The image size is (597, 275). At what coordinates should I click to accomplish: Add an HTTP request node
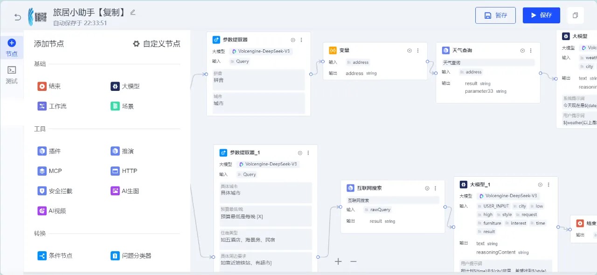(124, 171)
